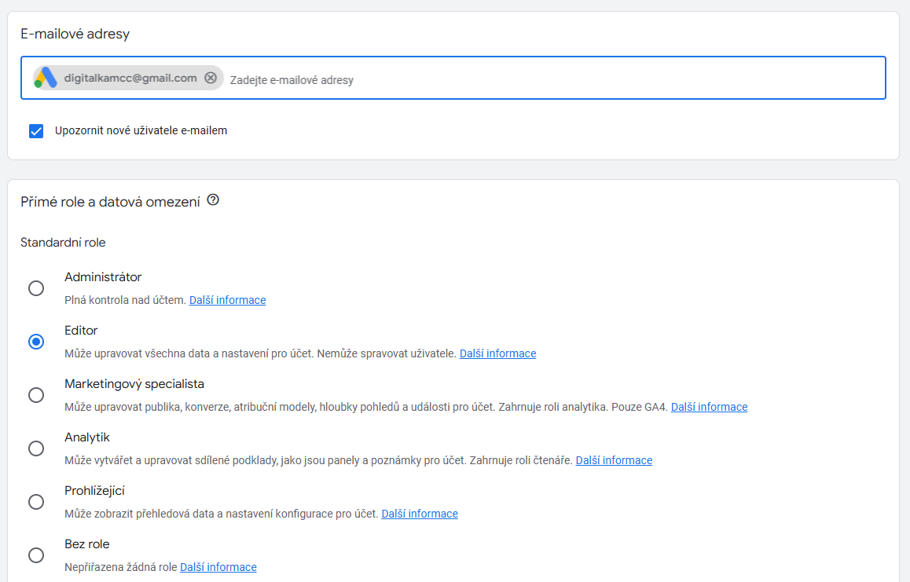Select the digitalkamcc@gmail.com email chip
Image resolution: width=910 pixels, height=582 pixels.
point(126,78)
